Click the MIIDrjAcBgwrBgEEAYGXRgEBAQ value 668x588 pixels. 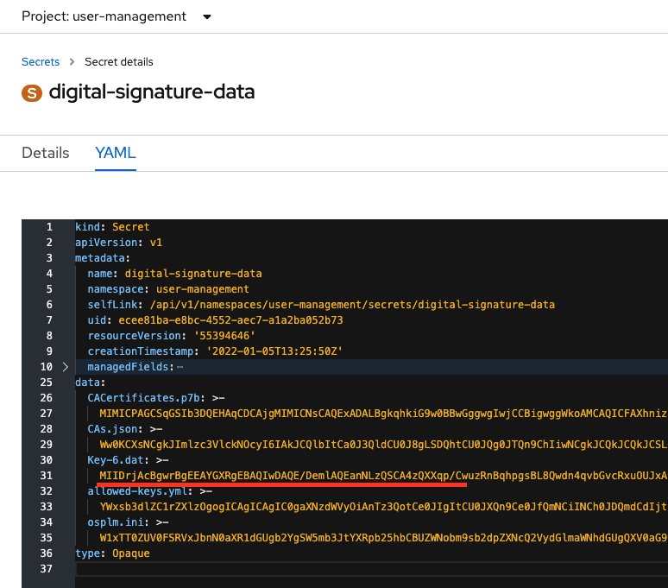point(383,476)
